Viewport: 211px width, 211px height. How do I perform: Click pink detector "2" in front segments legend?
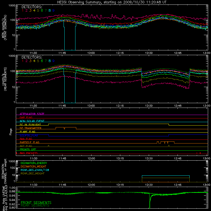(x=27, y=11)
